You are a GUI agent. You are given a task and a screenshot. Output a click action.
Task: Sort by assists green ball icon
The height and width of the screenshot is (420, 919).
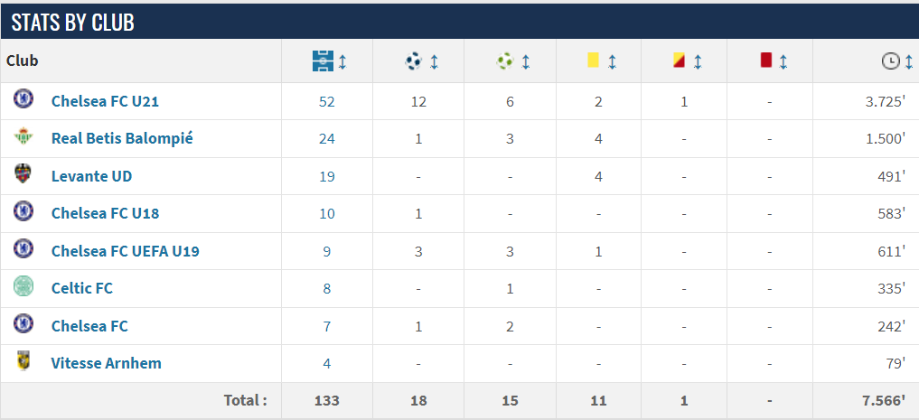(504, 61)
